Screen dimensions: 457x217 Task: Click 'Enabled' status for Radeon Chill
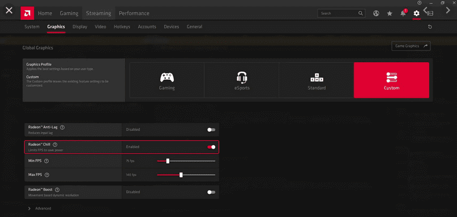tap(133, 147)
